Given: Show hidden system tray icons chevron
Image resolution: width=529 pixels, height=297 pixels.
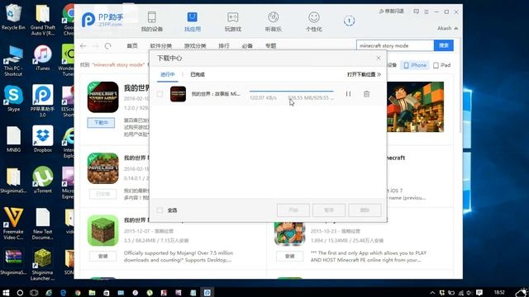Looking at the screenshot, I should click(432, 293).
